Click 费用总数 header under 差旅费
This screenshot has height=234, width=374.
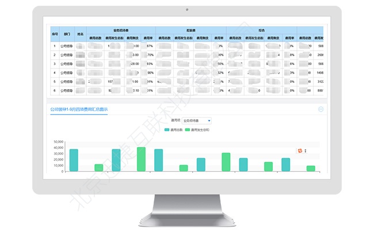click(165, 38)
